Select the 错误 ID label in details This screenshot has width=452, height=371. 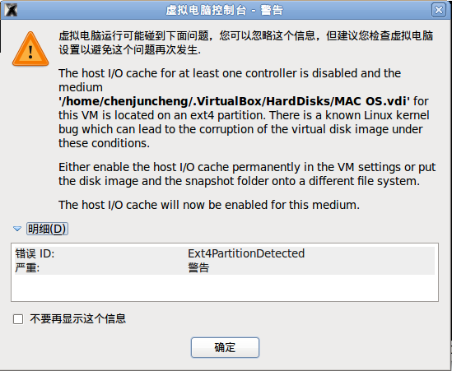(35, 253)
